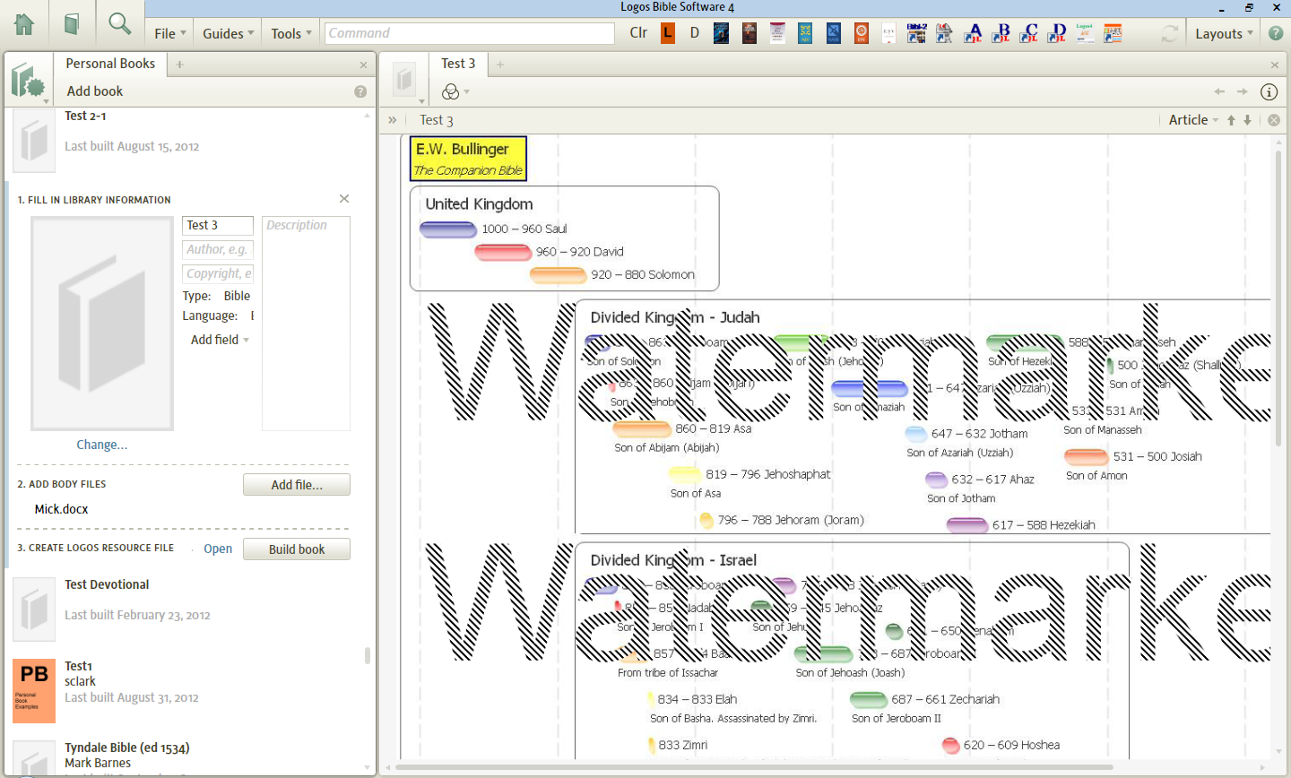1291x778 pixels.
Task: Expand the Add field dropdown
Action: tap(220, 340)
